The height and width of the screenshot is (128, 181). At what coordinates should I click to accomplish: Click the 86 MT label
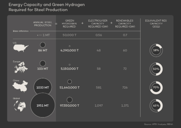(43, 51)
